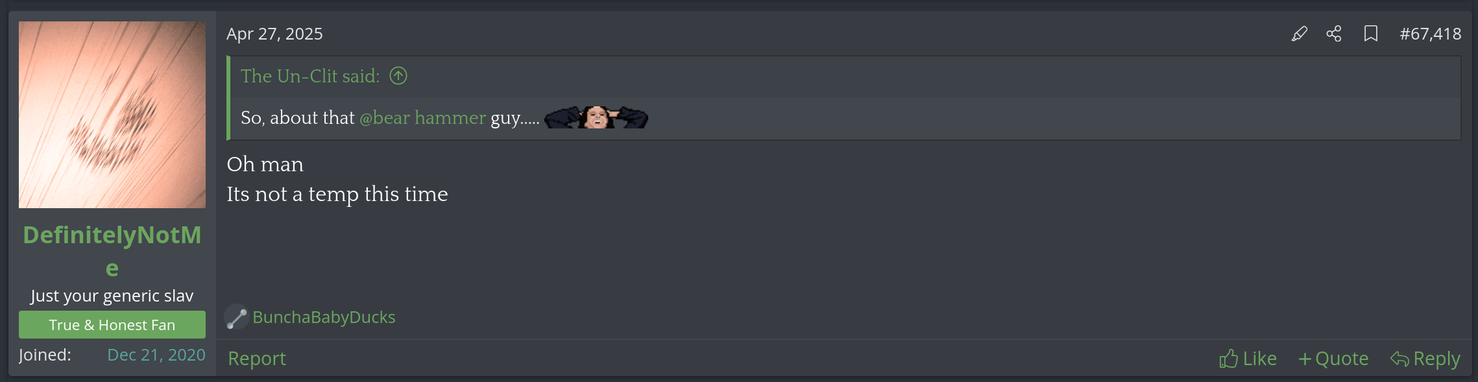Click the reply arrow icon
The width and height of the screenshot is (1478, 382).
(1399, 359)
